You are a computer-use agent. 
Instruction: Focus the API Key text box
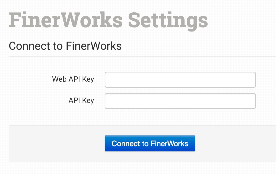[x=180, y=101]
